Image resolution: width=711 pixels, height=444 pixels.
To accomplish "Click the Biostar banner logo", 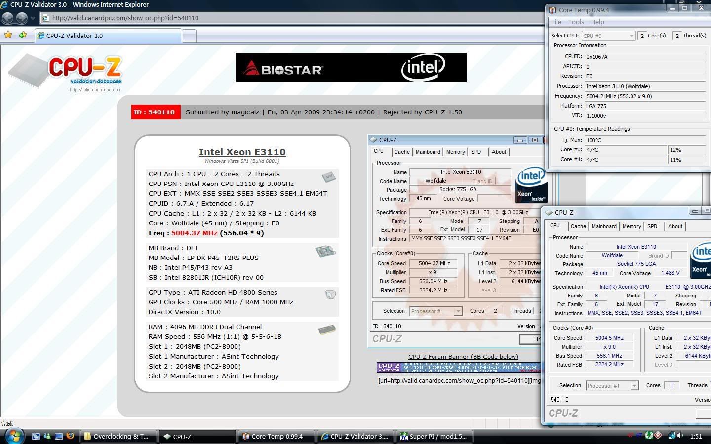I will (284, 69).
